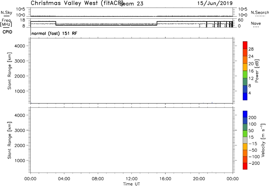Screen dimensions: 269x186
Task: Click the 'N.Search' legend label
Action: 260,12
